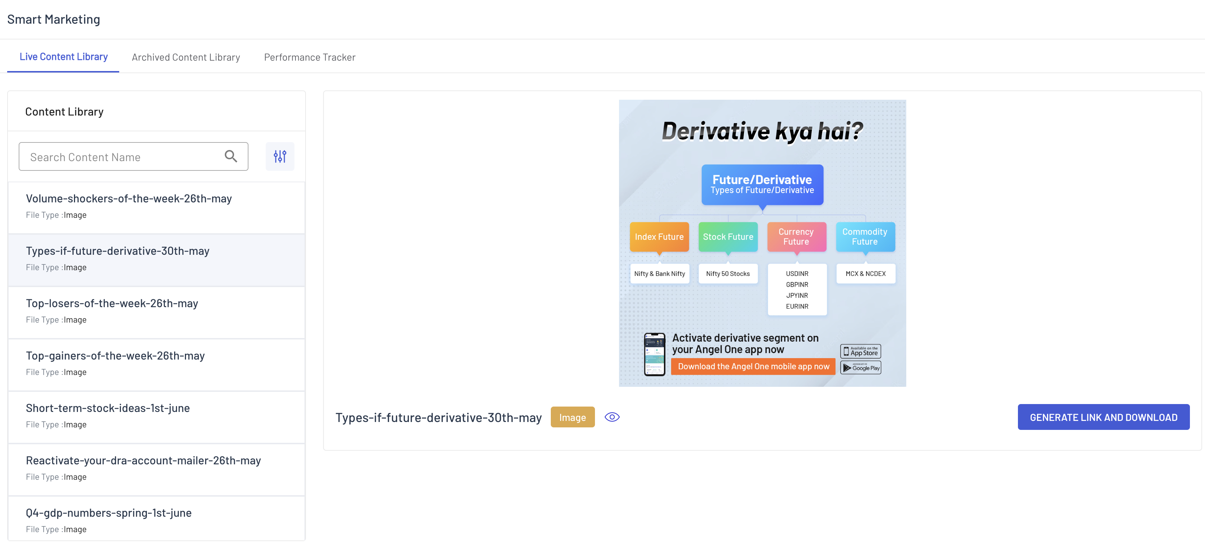Viewport: 1205px width, 544px height.
Task: Click the Google Play badge in preview
Action: tap(860, 367)
